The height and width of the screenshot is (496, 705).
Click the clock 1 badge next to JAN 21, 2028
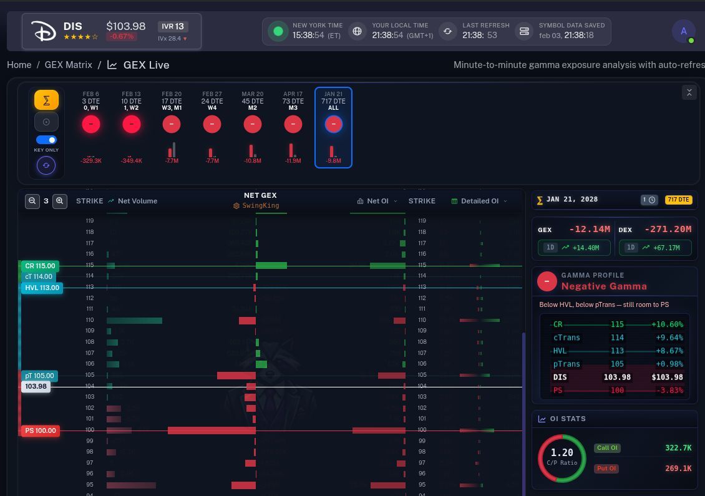pos(649,200)
